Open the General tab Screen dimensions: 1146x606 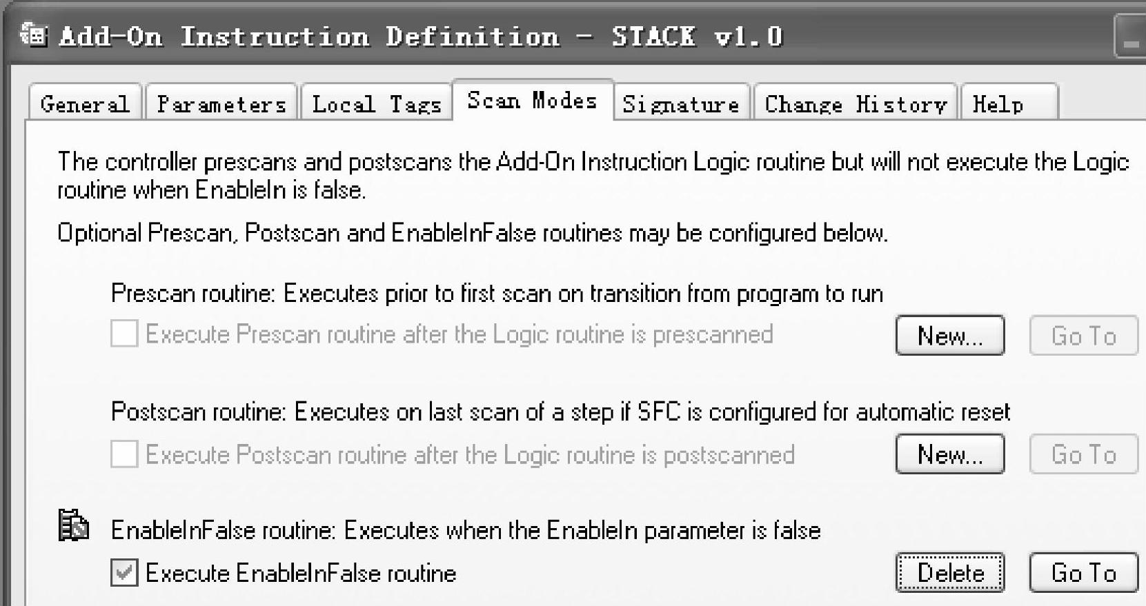tap(85, 103)
